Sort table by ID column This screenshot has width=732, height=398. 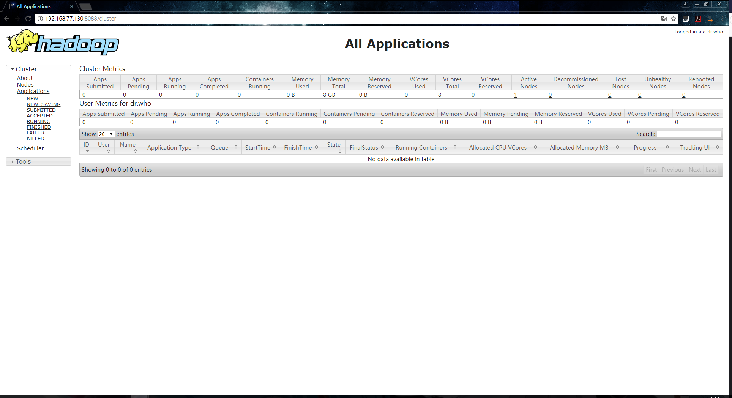tap(87, 147)
